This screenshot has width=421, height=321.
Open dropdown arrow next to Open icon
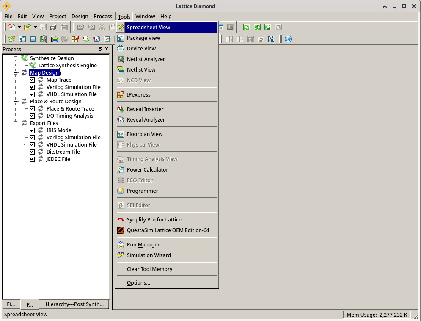tap(35, 27)
